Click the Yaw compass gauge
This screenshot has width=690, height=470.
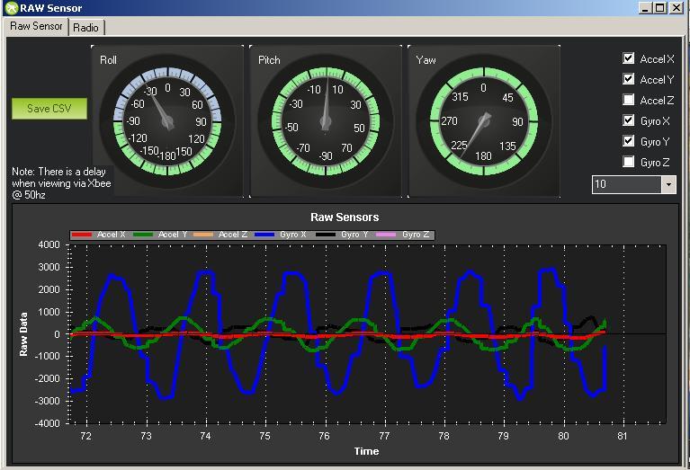(x=483, y=121)
